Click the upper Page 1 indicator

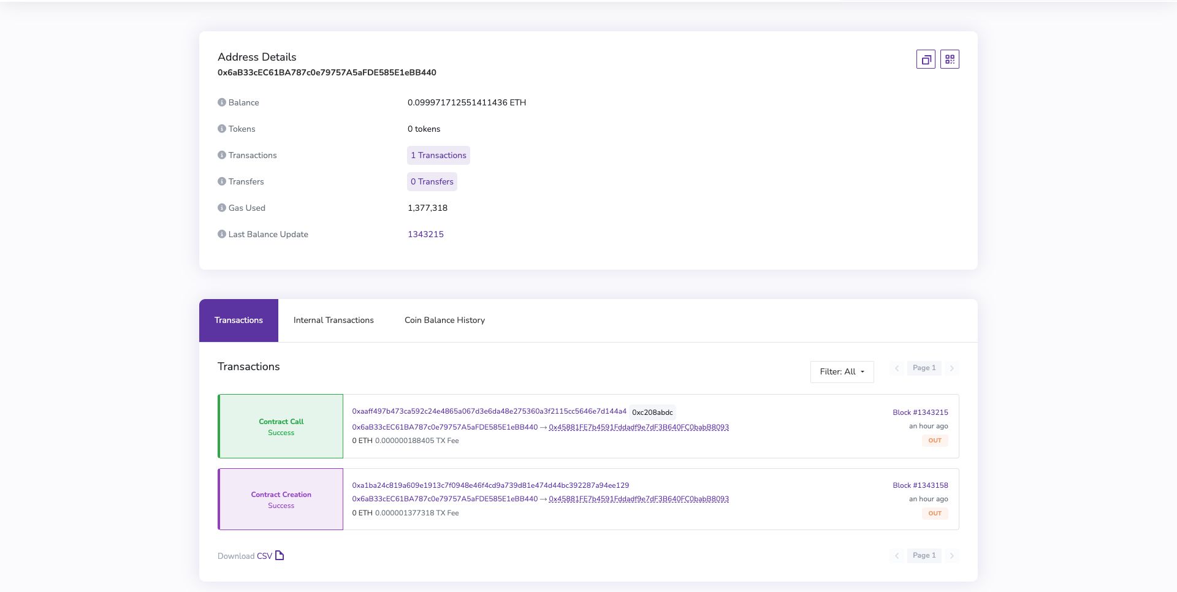coord(924,368)
